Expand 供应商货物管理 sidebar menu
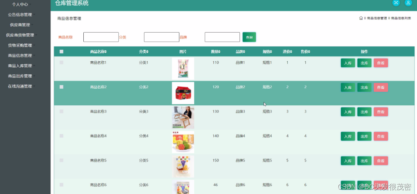Image resolution: width=417 pixels, height=194 pixels. click(22, 35)
